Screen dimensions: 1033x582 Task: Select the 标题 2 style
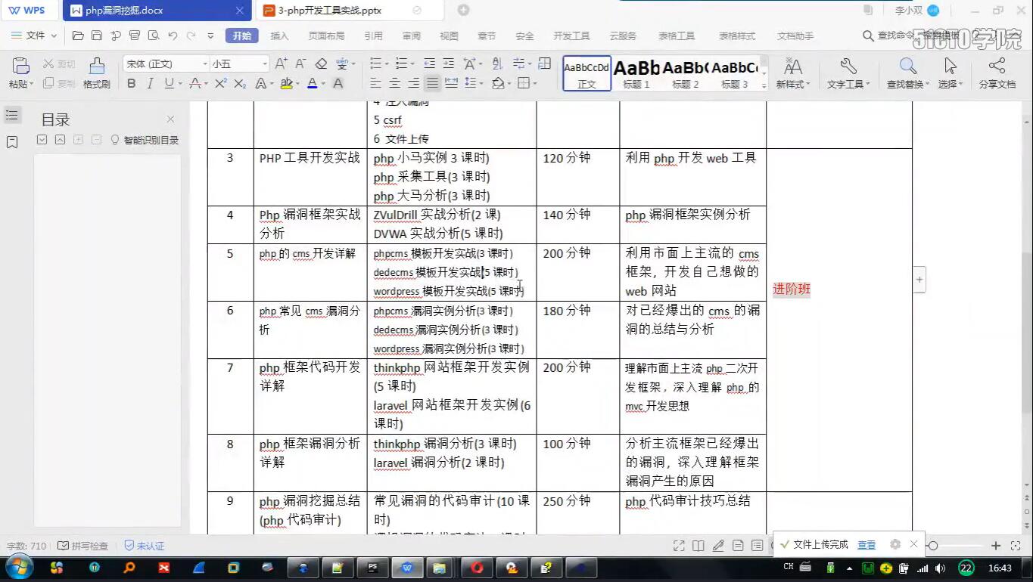[686, 73]
